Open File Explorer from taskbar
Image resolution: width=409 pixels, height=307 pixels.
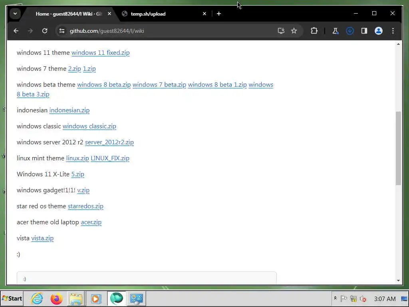click(x=75, y=298)
